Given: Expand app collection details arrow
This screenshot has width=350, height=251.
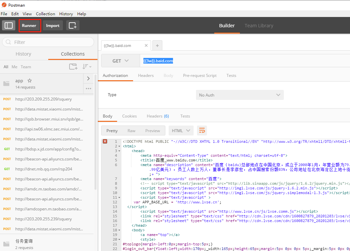Looking at the screenshot, I should click(x=88, y=78).
